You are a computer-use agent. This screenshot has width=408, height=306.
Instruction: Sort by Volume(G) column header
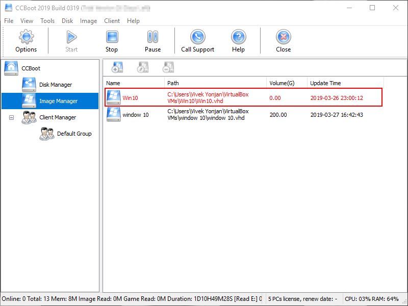287,83
